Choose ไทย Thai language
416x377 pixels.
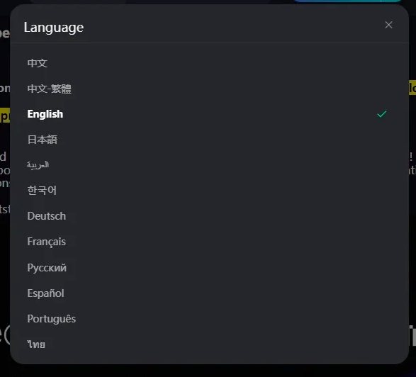point(36,344)
